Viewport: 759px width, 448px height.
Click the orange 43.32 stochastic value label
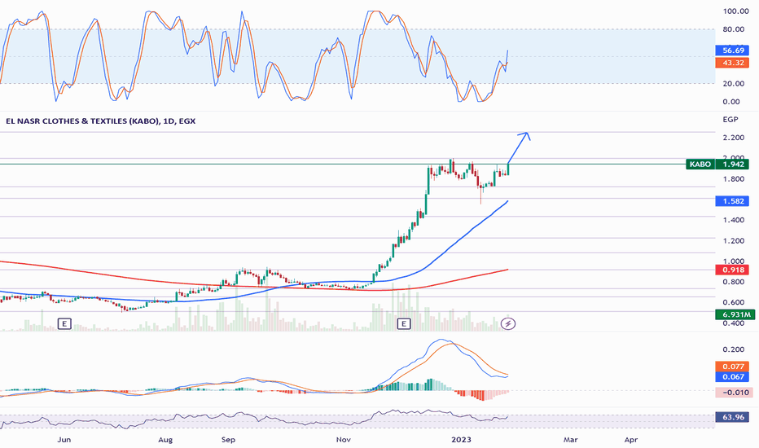733,63
